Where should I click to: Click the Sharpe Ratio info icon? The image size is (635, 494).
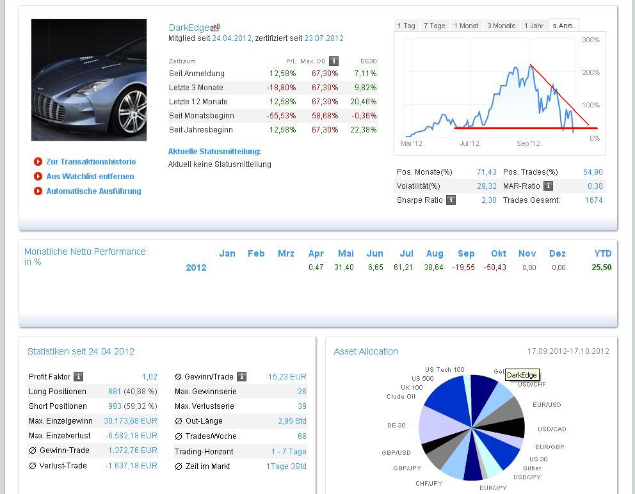tap(451, 200)
